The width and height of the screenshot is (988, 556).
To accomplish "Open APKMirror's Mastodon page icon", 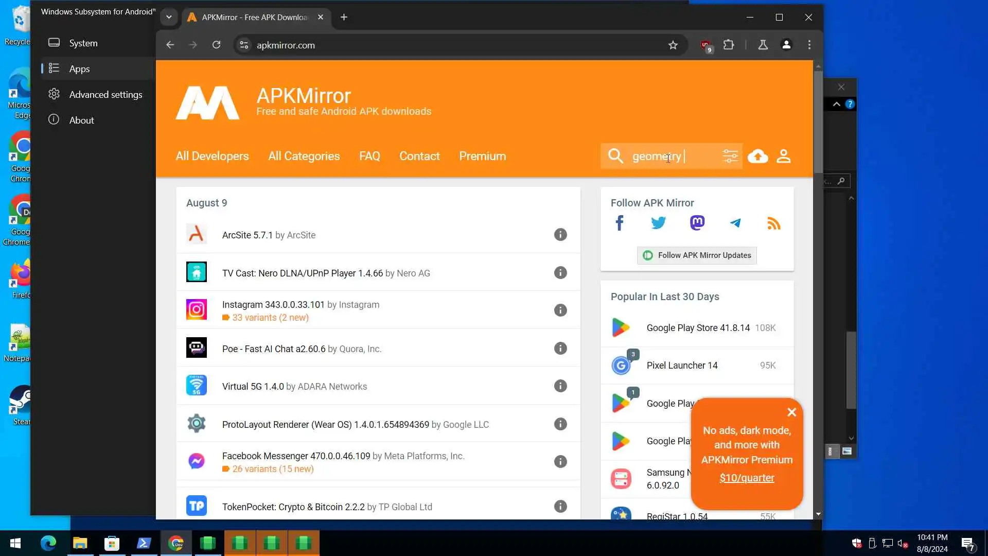I will (x=697, y=223).
